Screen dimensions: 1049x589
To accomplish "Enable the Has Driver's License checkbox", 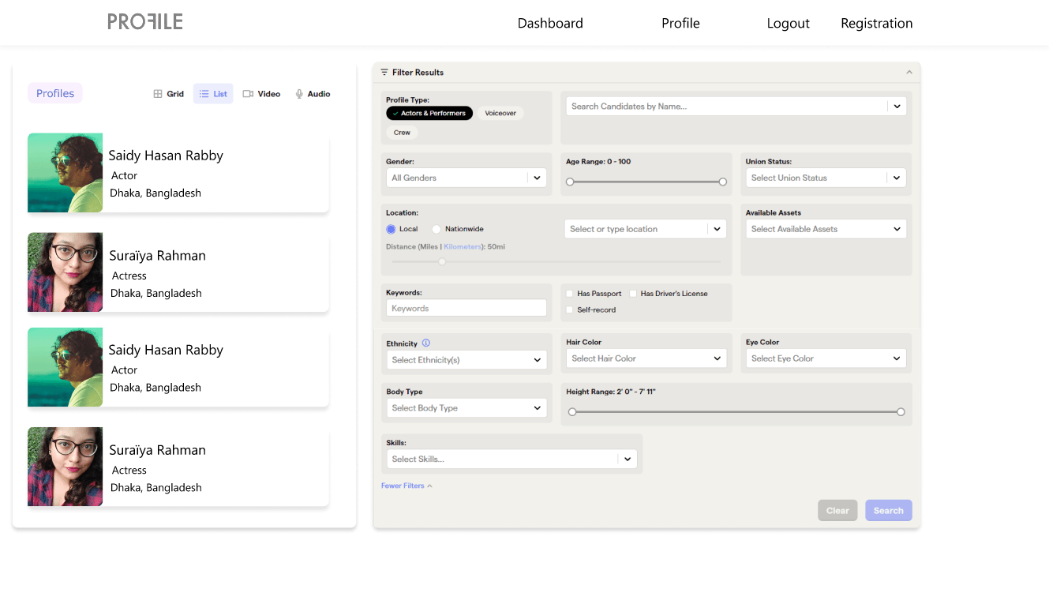I will (633, 294).
